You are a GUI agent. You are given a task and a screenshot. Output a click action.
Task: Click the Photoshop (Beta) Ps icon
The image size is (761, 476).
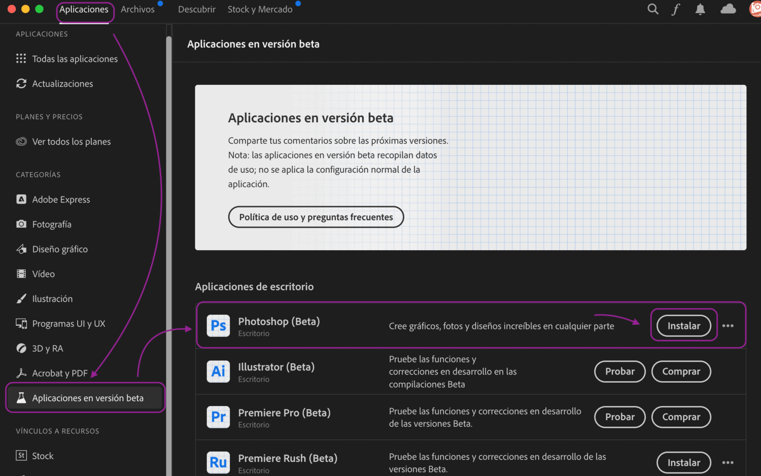coord(218,326)
